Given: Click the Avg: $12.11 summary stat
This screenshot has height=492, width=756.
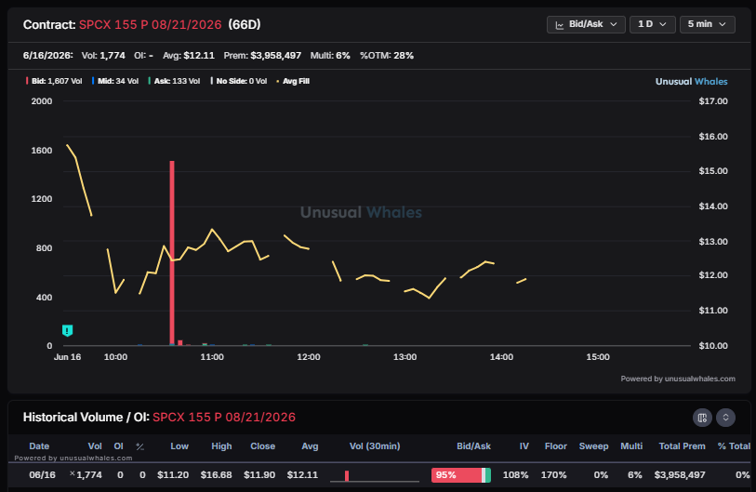Looking at the screenshot, I should point(189,56).
